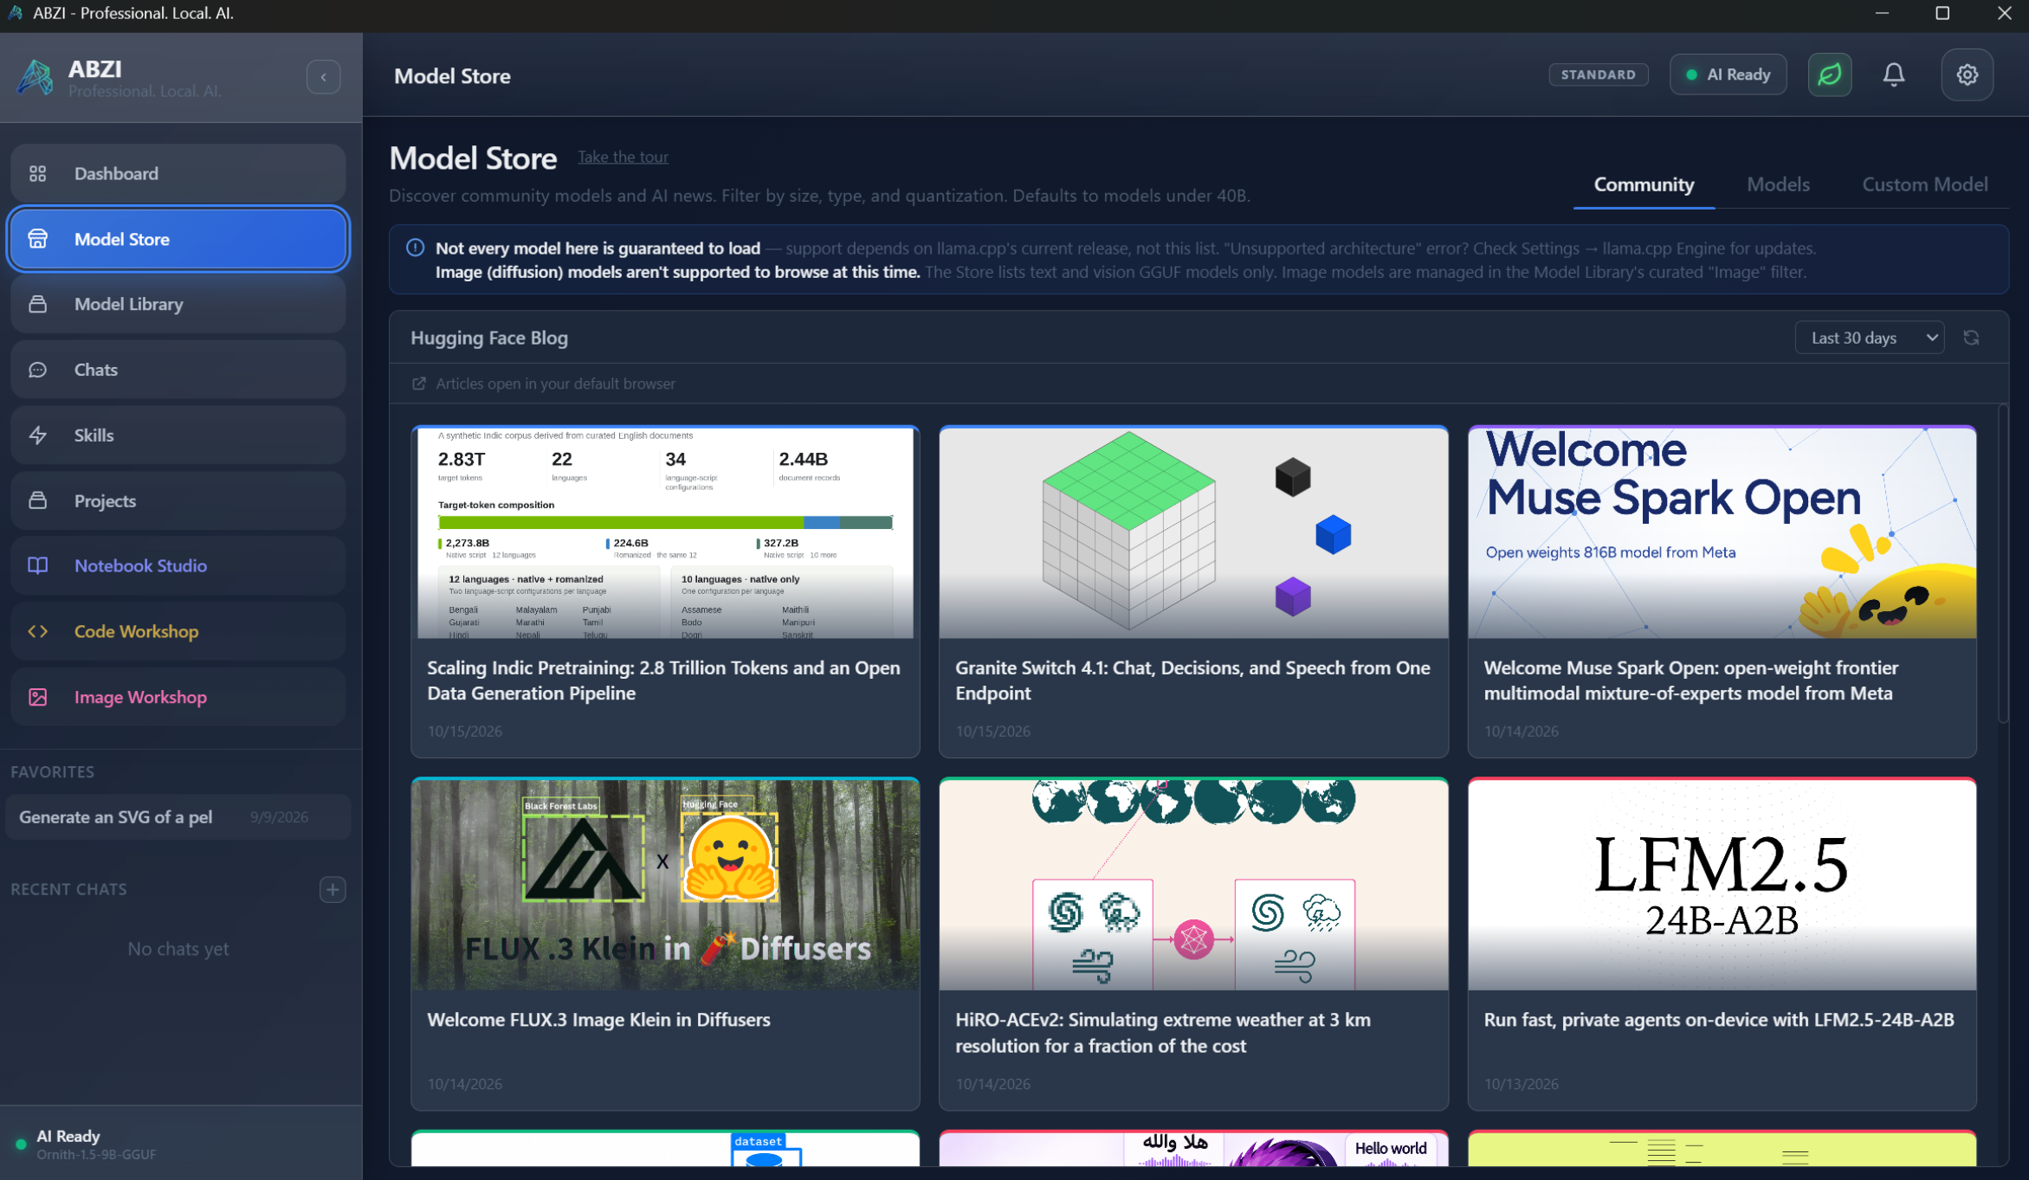Click the Ornith-1.5-9B-GGUF model name
Viewport: 2029px width, 1180px height.
(96, 1155)
